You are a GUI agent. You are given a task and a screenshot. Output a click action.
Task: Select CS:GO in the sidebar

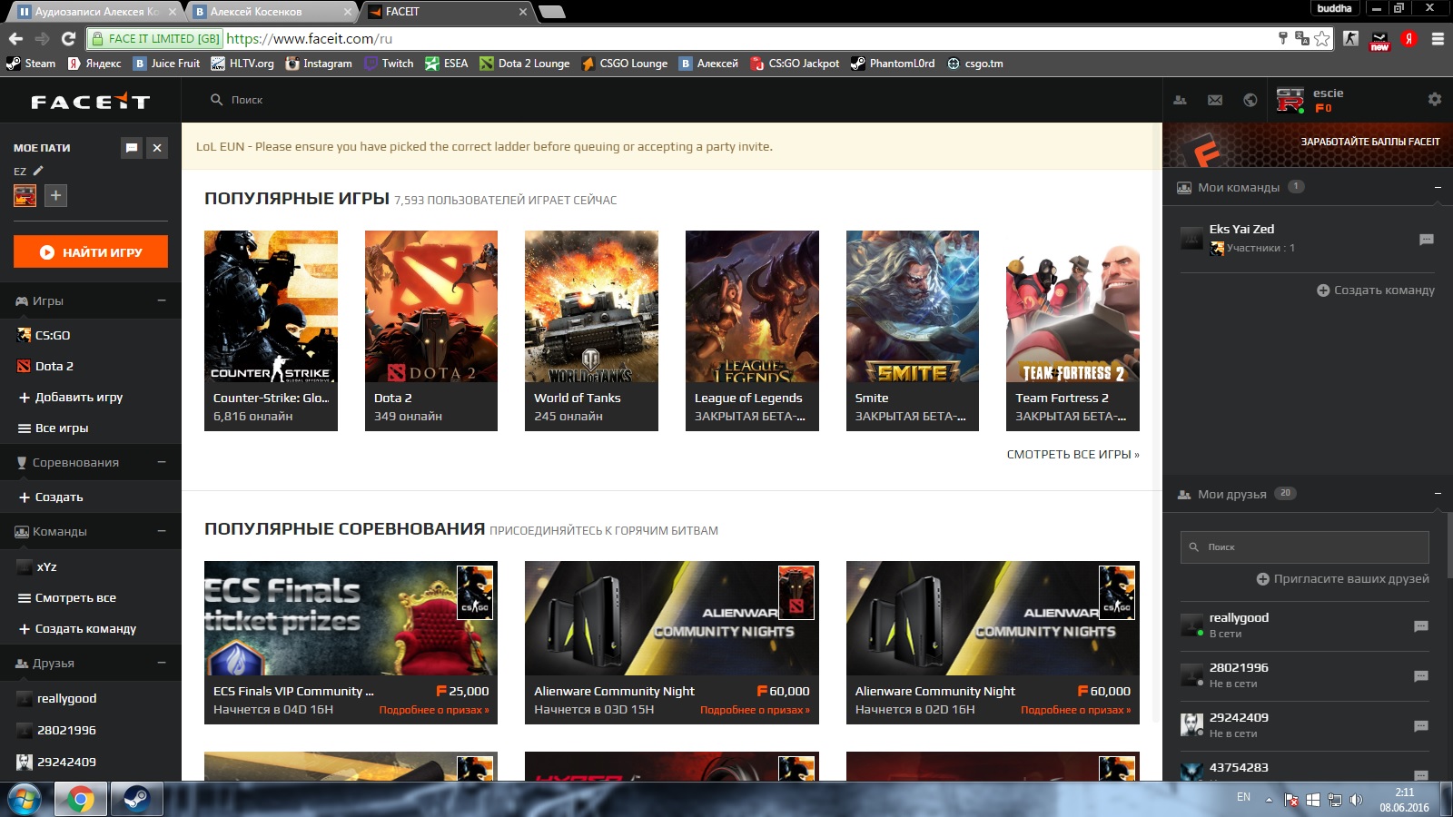[53, 335]
